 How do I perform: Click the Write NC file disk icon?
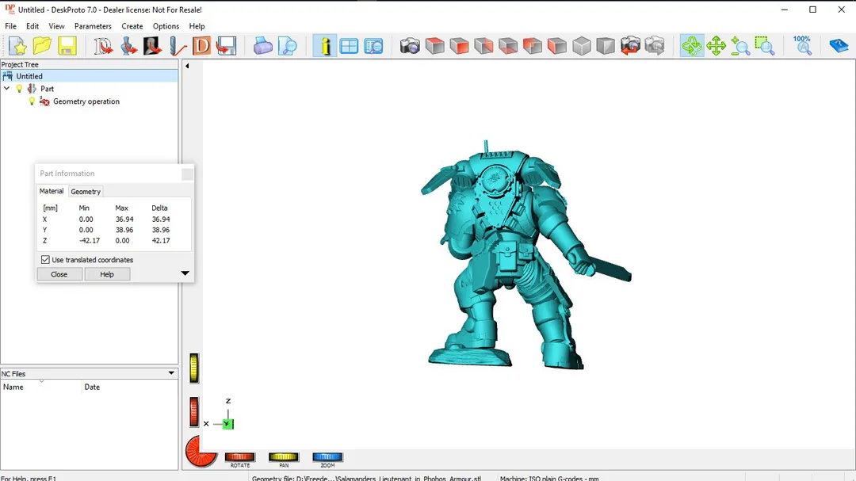tap(226, 47)
